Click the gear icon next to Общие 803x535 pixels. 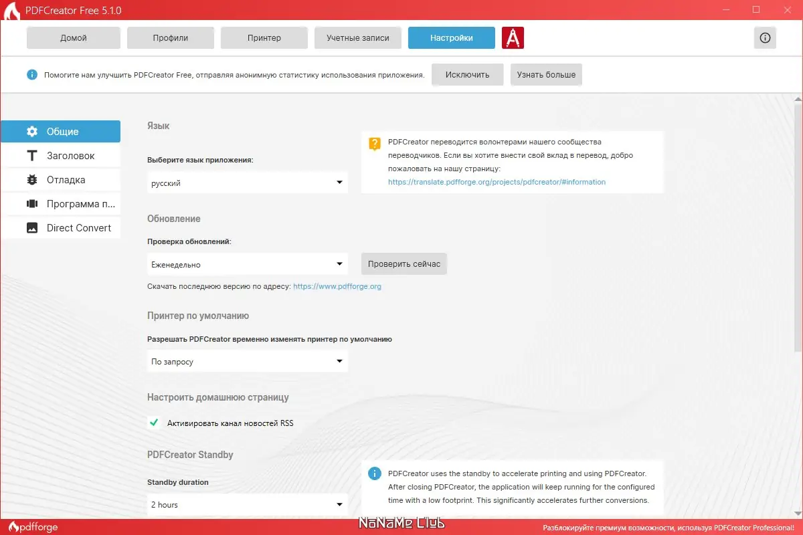31,132
